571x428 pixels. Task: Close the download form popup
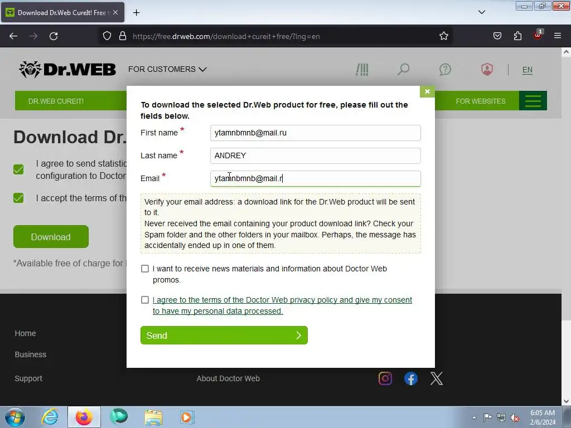pos(427,91)
